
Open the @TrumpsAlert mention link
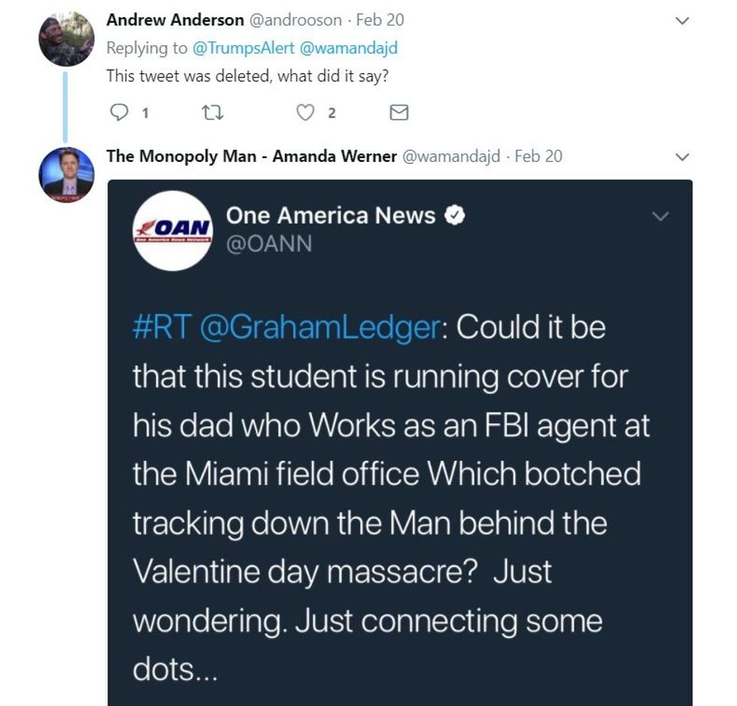point(244,48)
